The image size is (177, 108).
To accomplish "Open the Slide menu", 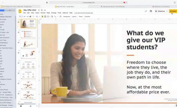I will tap(48, 13).
